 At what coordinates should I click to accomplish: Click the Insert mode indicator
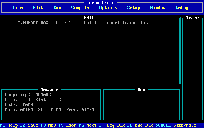click(112, 23)
